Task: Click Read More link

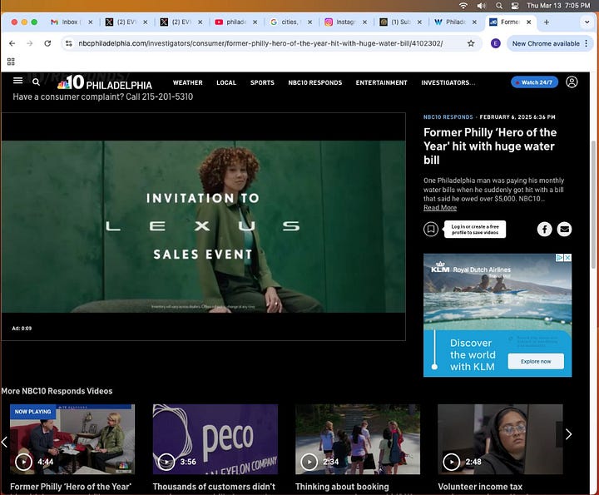Action: tap(440, 207)
